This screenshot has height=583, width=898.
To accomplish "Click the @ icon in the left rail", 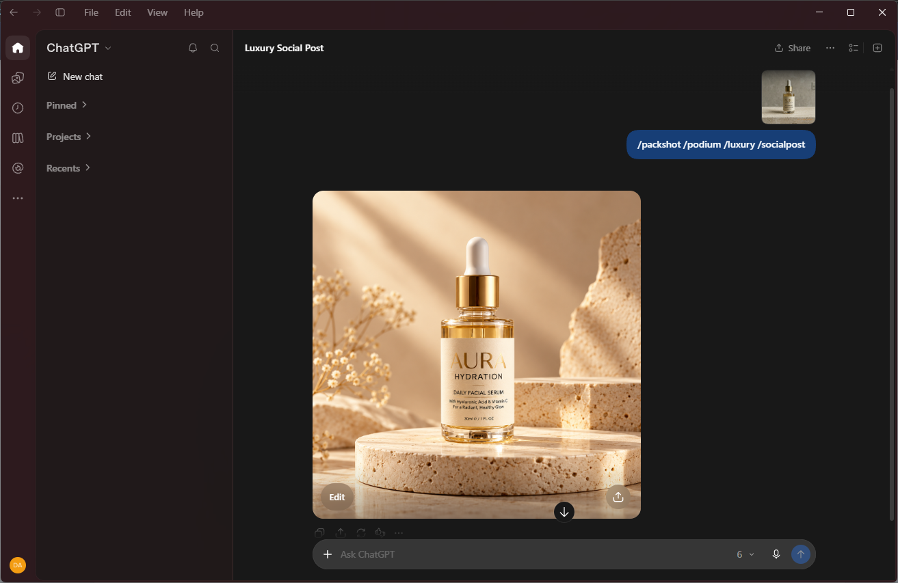I will [18, 168].
